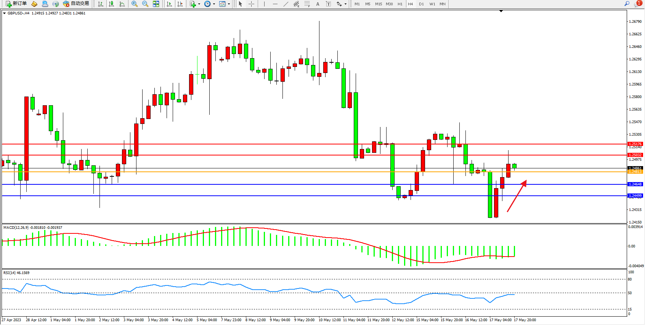Open the indicators list dropdown arrow
Screen dimensions: 645x325
pos(199,4)
